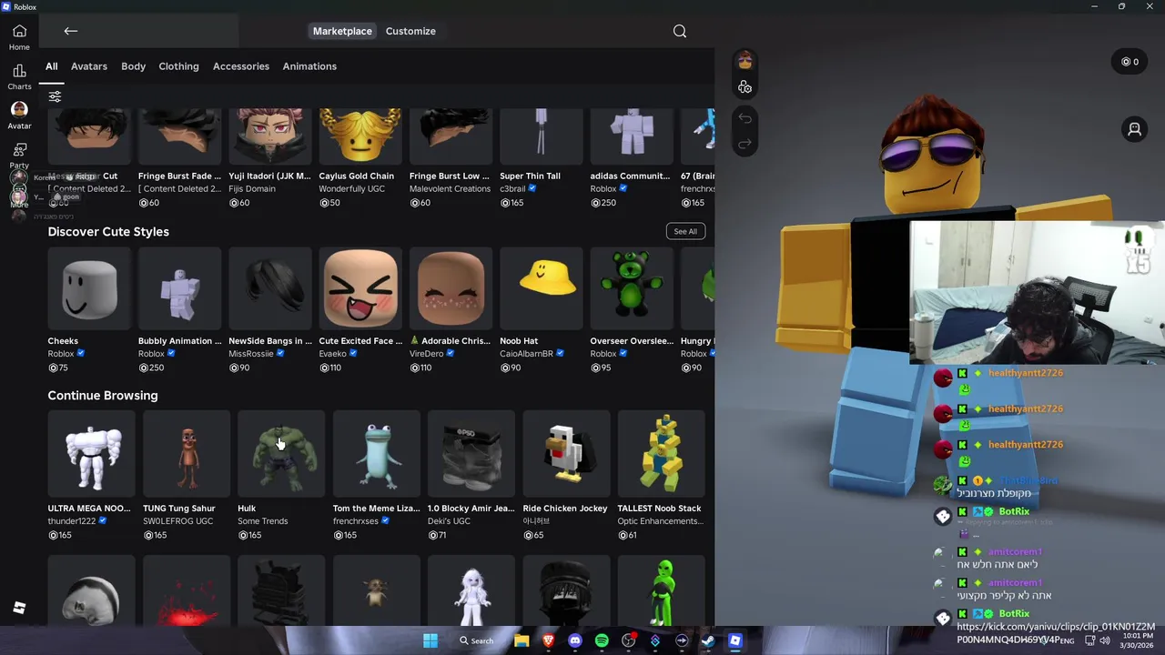
Task: Click the CaioAlbarnBR creator link
Action: [526, 354]
